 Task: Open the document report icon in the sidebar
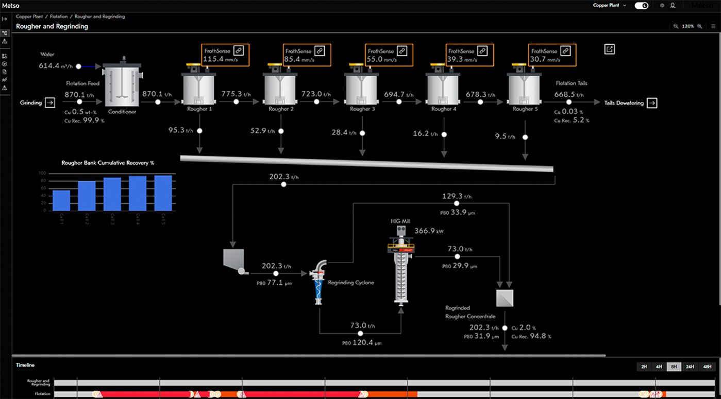tap(5, 72)
